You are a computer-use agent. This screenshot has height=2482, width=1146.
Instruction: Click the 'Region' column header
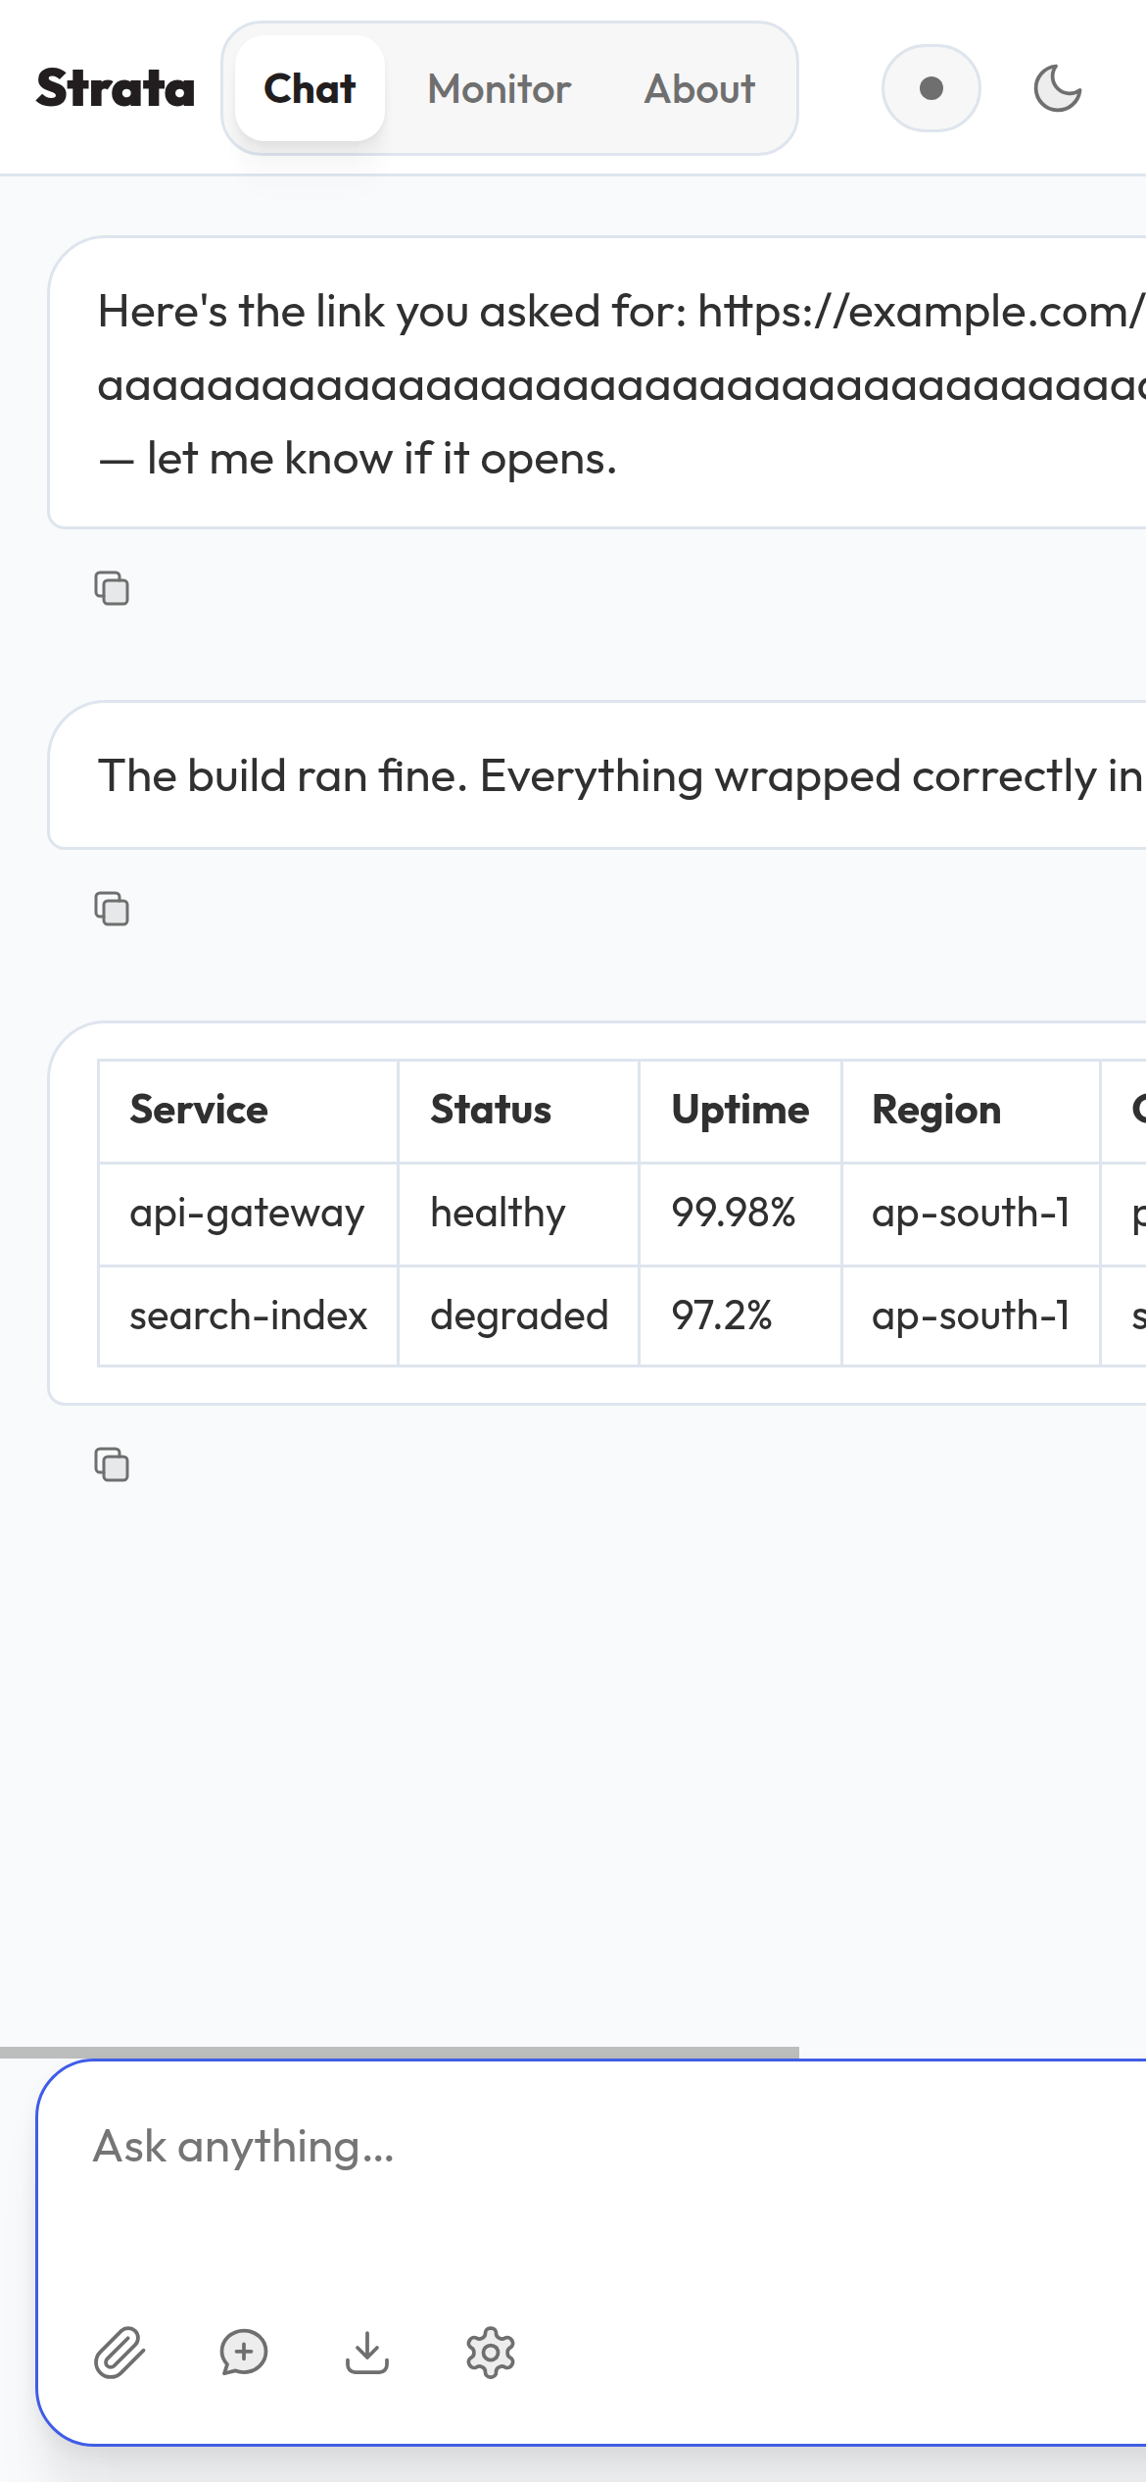tap(971, 1111)
